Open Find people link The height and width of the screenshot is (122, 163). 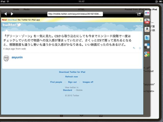(56, 82)
